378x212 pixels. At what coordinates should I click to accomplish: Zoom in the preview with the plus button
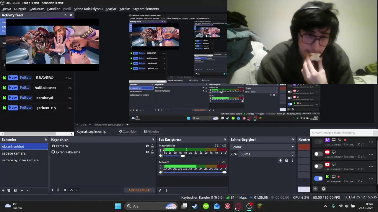[90, 125]
